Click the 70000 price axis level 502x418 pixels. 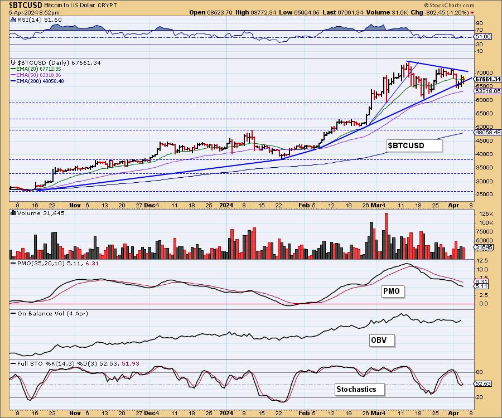coord(484,73)
